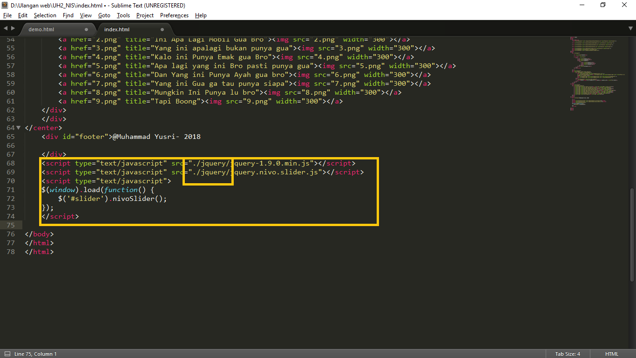Open the Find menu
Image resolution: width=636 pixels, height=358 pixels.
(68, 15)
